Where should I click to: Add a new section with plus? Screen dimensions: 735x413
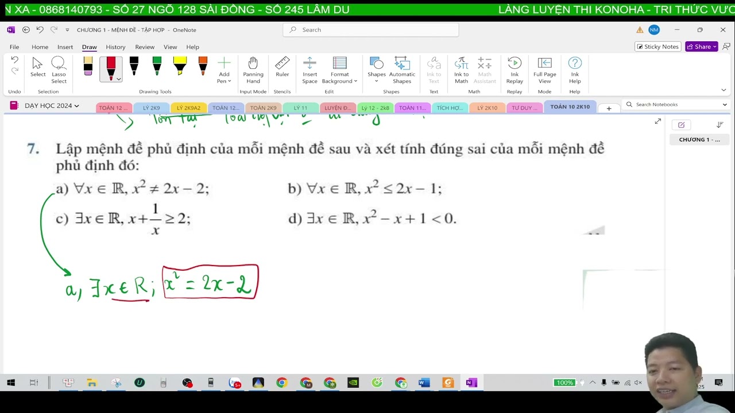pos(609,108)
